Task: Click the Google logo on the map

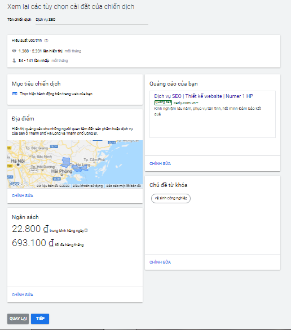Action: (x=18, y=184)
